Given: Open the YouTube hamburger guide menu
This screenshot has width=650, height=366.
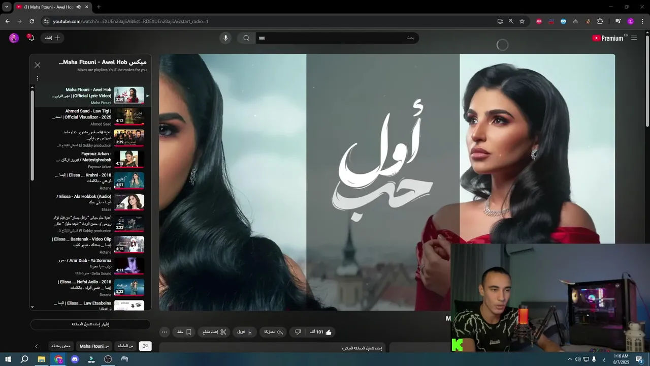Looking at the screenshot, I should click(634, 38).
